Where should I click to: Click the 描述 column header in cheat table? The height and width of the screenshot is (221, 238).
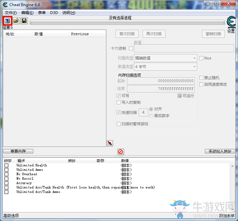[x=41, y=161]
